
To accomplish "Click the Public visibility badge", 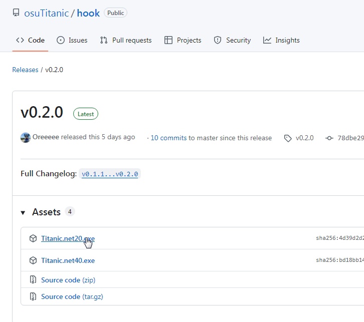I will pyautogui.click(x=115, y=13).
